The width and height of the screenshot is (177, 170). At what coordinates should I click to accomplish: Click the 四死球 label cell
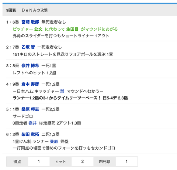(x=105, y=161)
